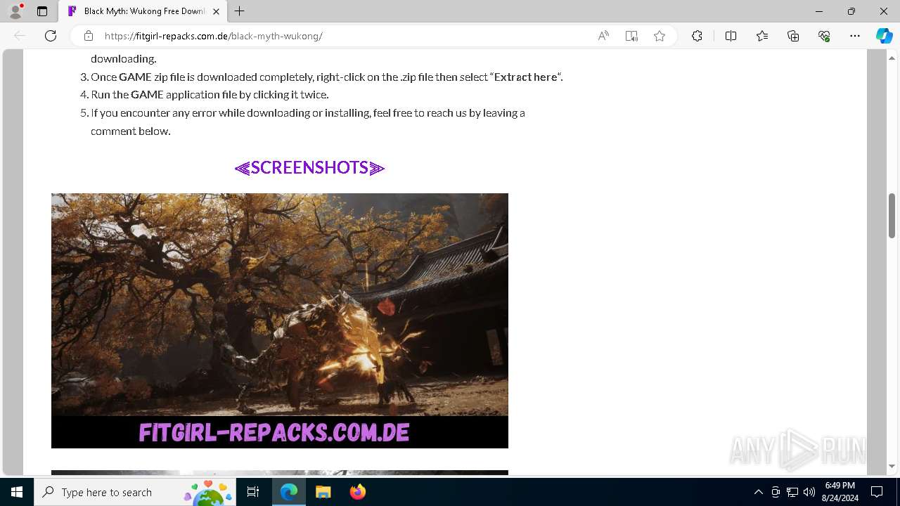Show hidden system tray icons
Image resolution: width=900 pixels, height=506 pixels.
(x=758, y=492)
